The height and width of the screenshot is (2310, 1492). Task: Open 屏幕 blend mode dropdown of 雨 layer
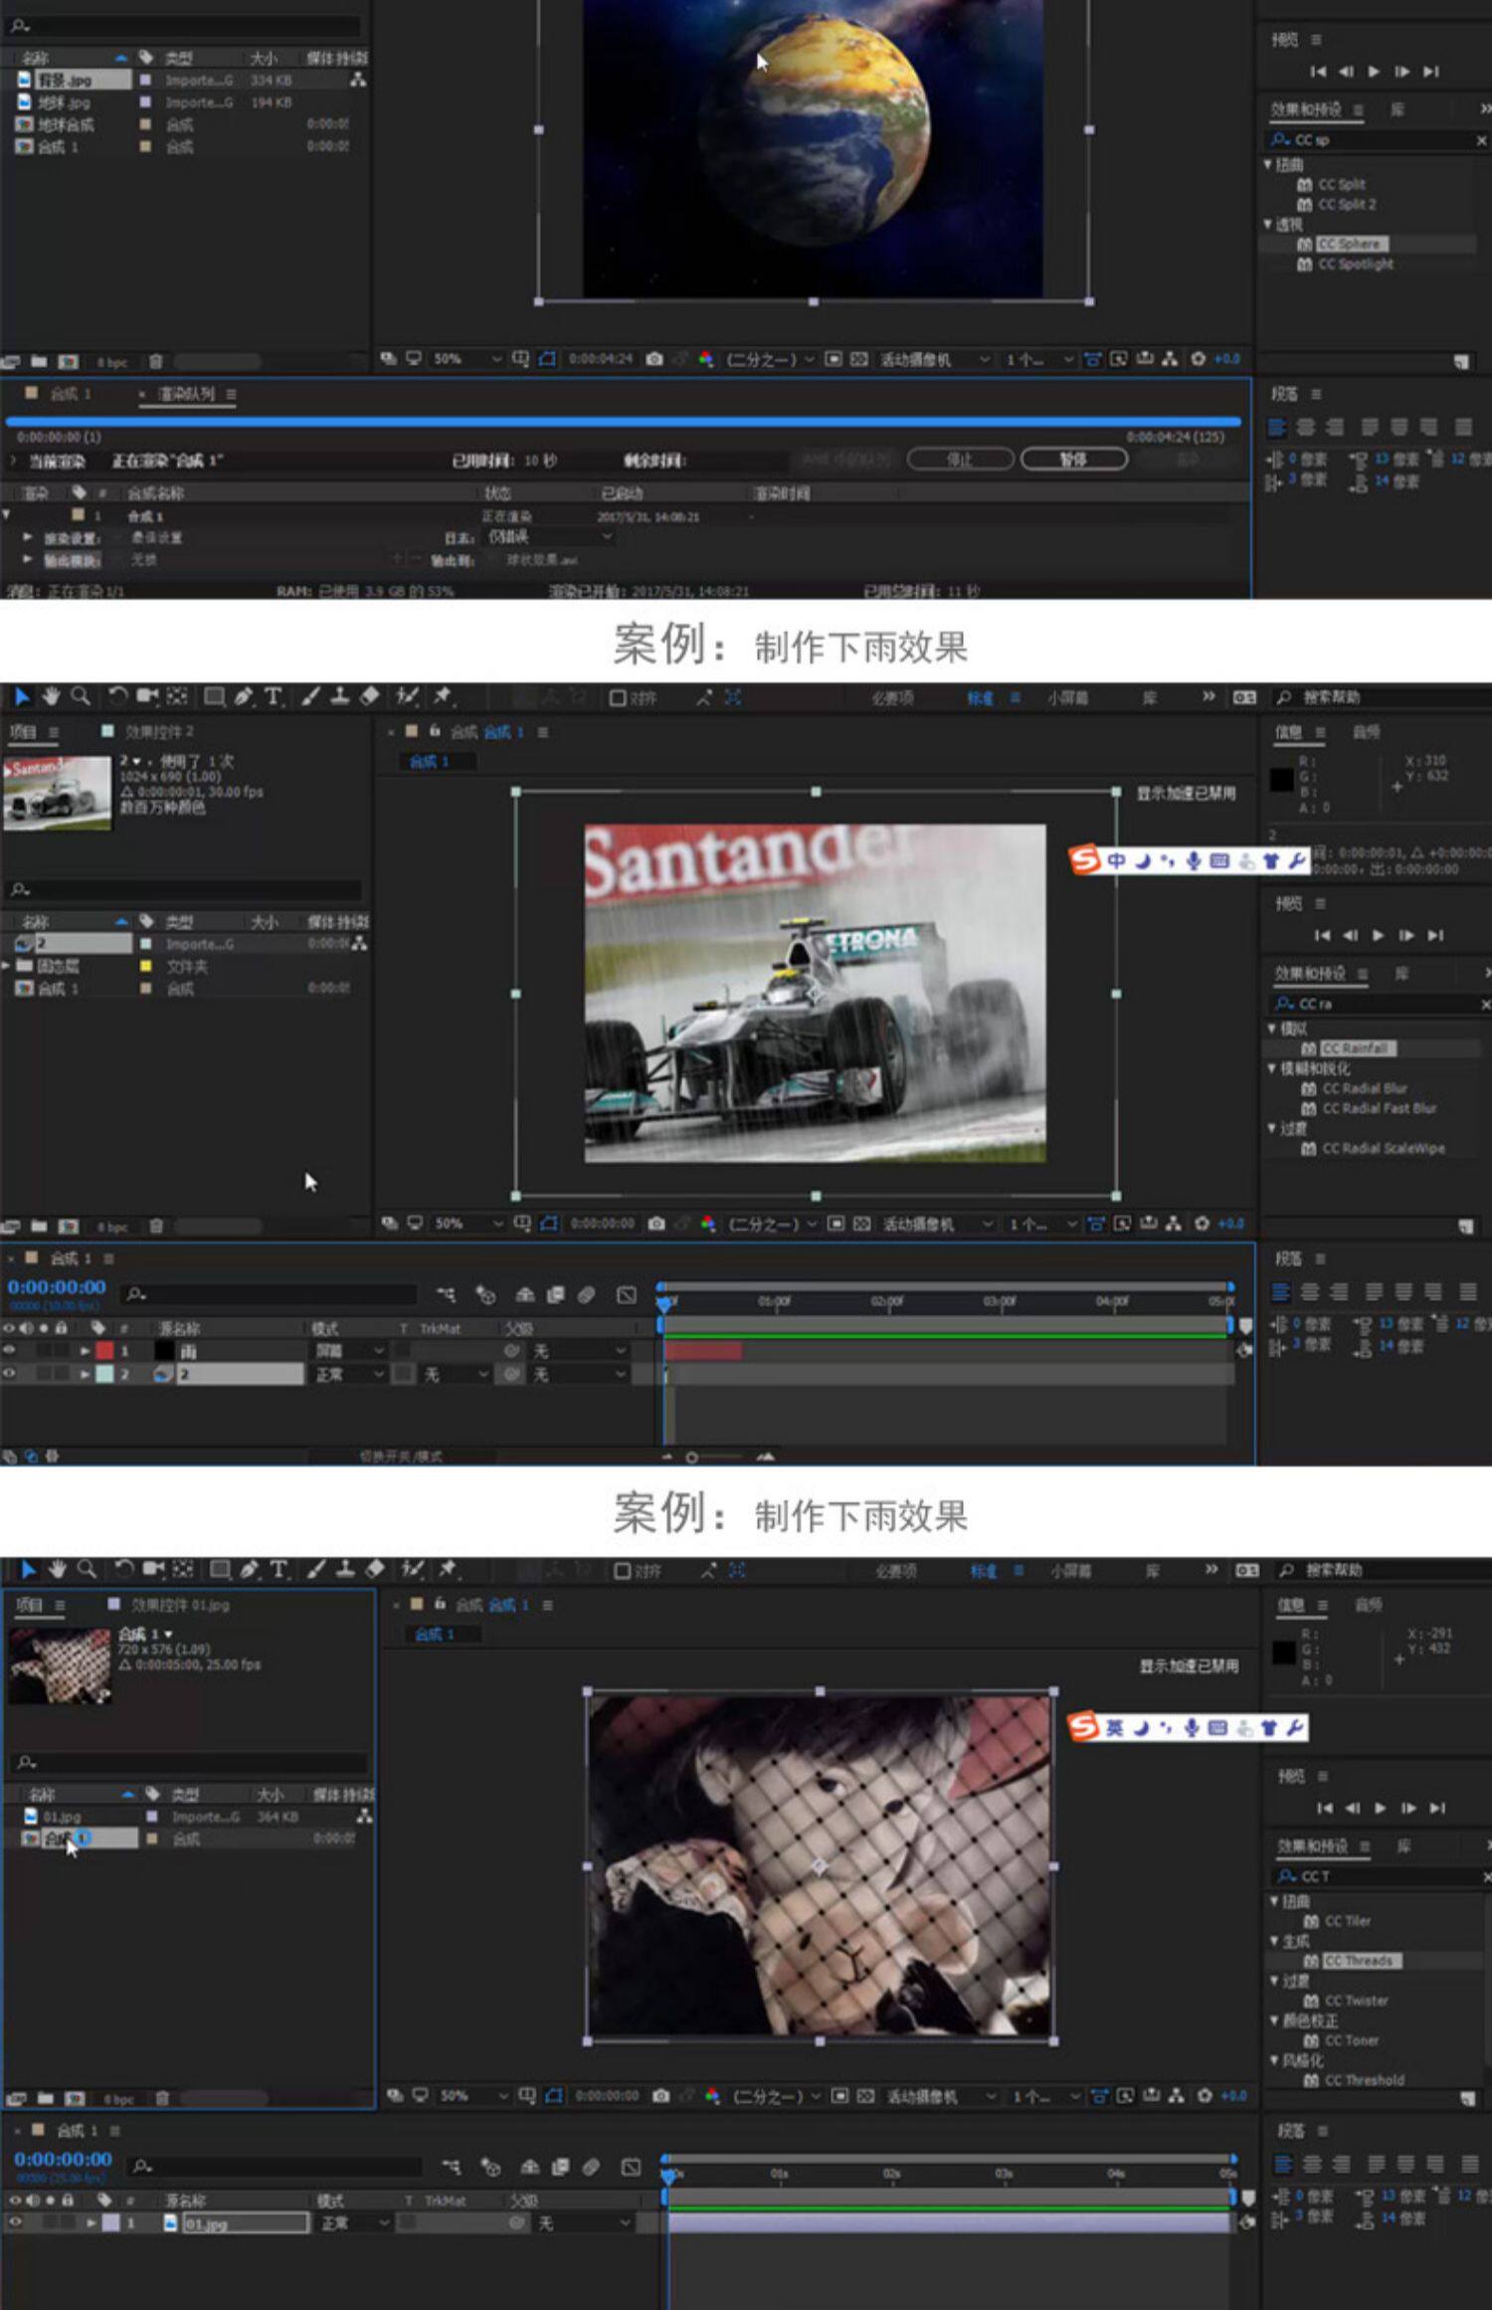348,1351
